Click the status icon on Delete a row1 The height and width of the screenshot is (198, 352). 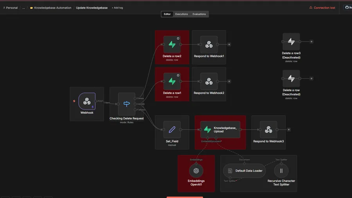pos(178,75)
